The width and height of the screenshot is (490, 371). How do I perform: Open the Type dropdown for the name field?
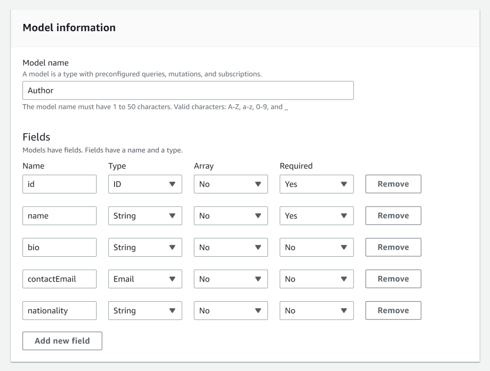(x=145, y=216)
